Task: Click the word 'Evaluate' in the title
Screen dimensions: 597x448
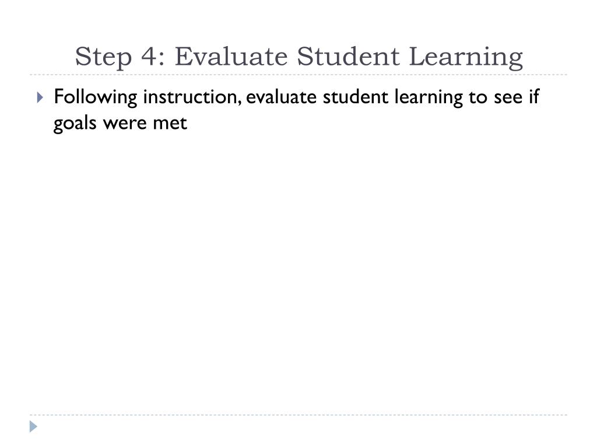Action: click(231, 57)
